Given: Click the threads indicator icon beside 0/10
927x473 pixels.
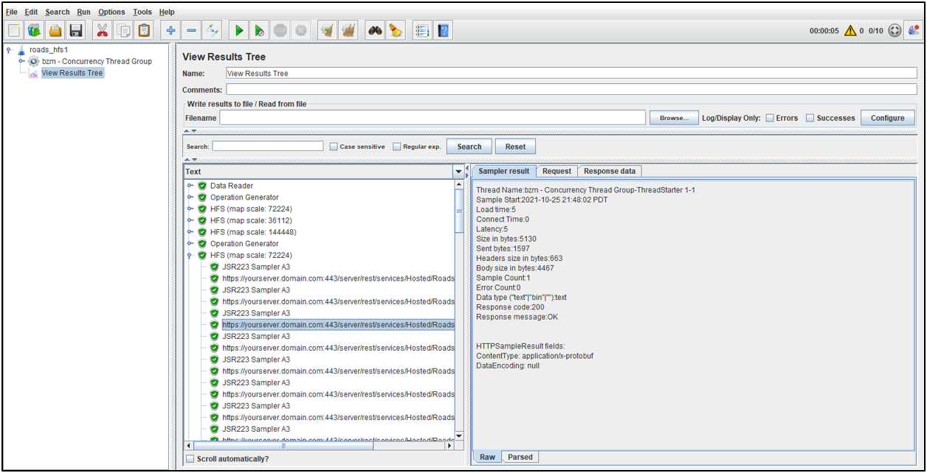Looking at the screenshot, I should (x=895, y=30).
